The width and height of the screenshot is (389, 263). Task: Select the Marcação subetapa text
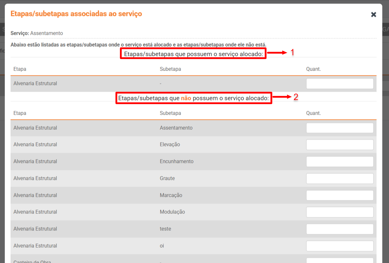pyautogui.click(x=171, y=195)
